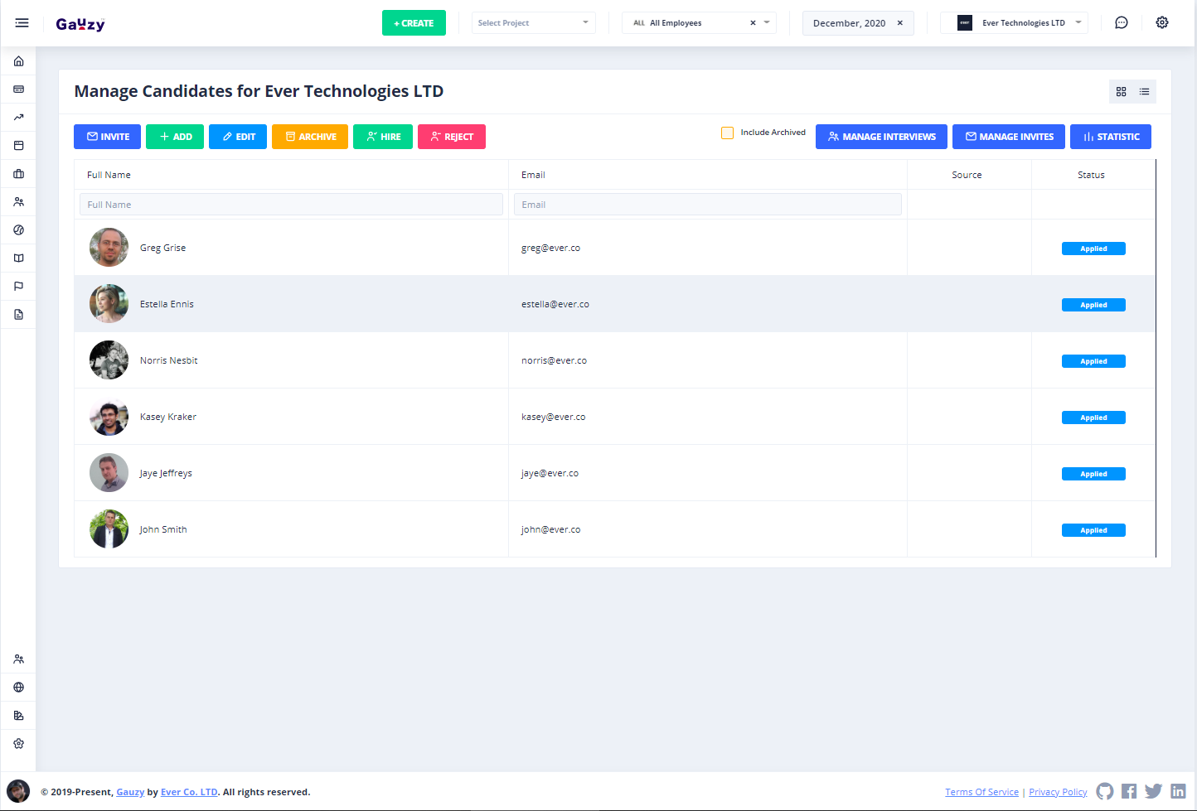
Task: Open the chat icon in the top bar
Action: click(x=1121, y=23)
